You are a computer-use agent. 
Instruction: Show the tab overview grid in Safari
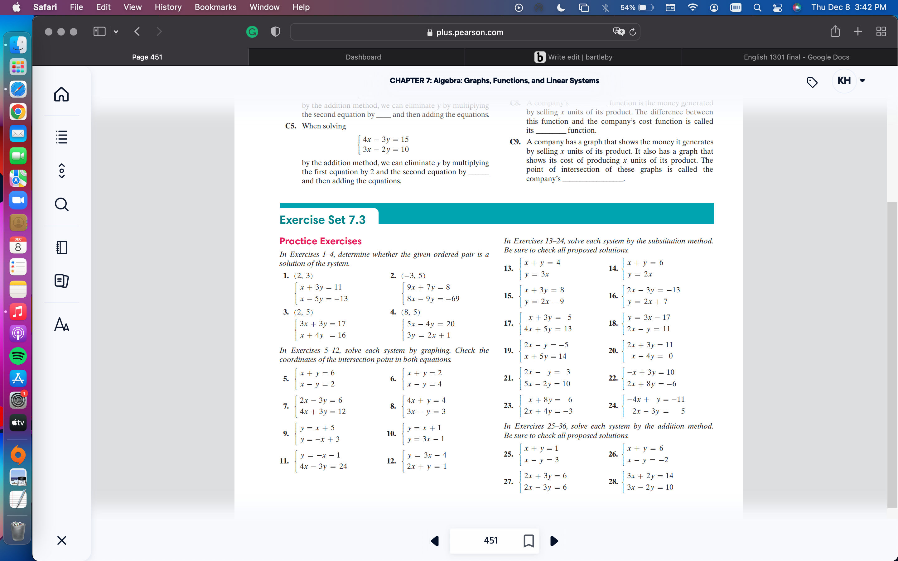point(881,31)
